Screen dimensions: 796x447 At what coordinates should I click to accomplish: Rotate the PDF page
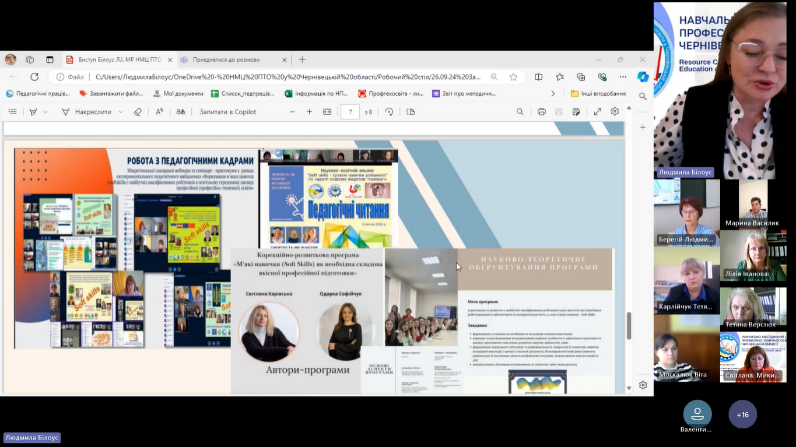coord(389,112)
